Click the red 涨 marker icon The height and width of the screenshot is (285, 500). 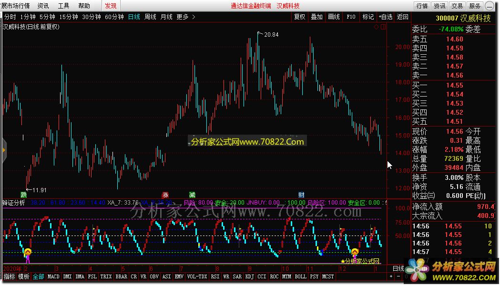point(165,195)
